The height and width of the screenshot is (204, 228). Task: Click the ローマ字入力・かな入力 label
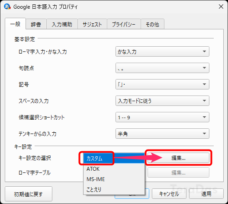coord(43,51)
